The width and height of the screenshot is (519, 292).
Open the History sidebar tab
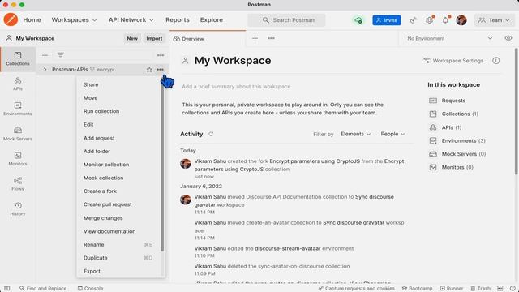[18, 209]
